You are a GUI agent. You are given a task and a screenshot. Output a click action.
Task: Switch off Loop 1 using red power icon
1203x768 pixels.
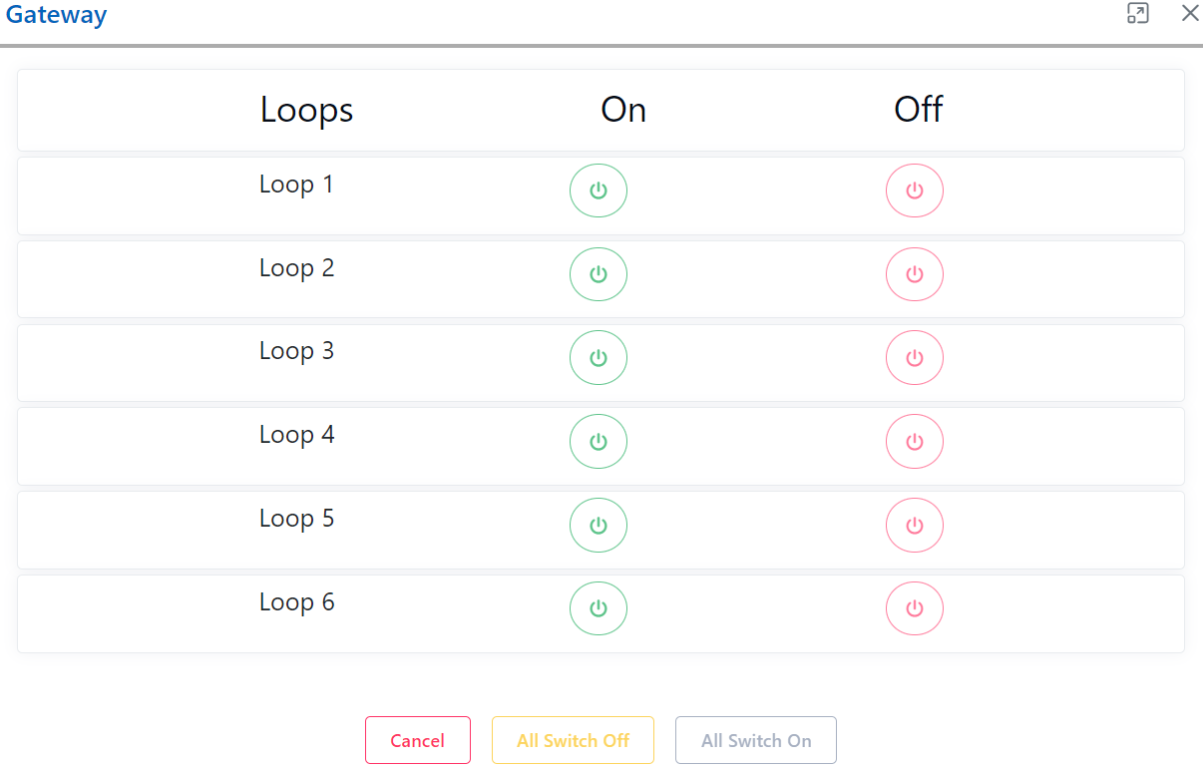pyautogui.click(x=915, y=190)
